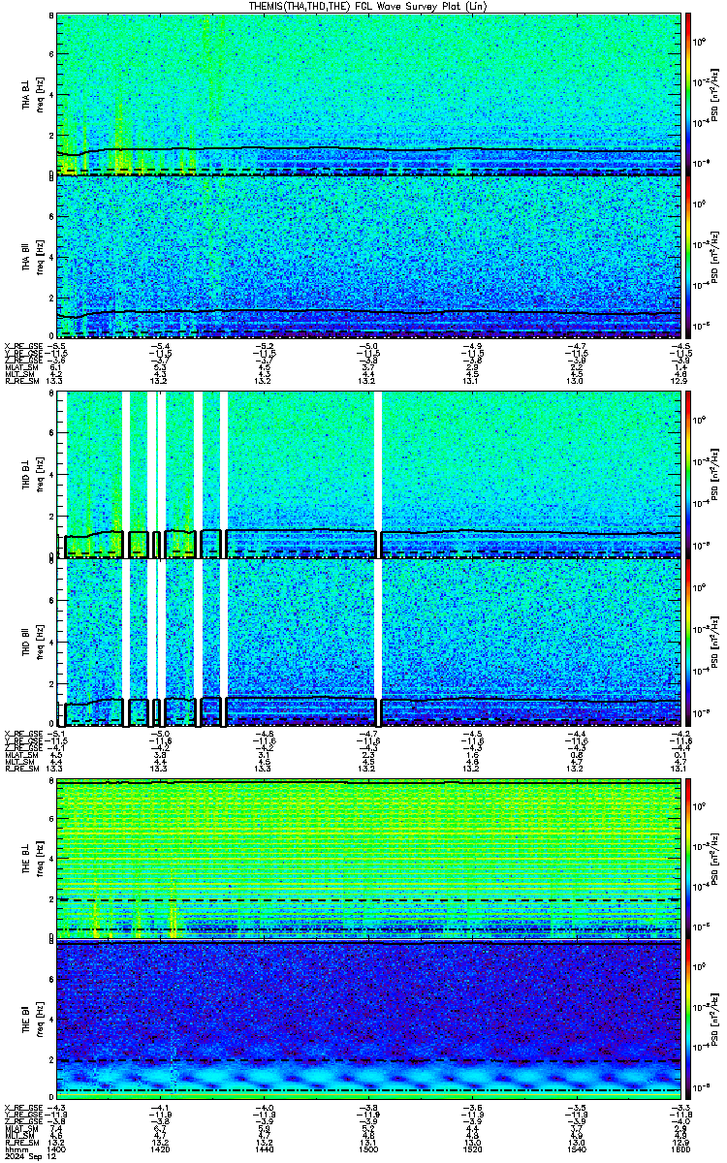The width and height of the screenshot is (727, 1163).
Task: Click the 'THA B⊥ freq [Hz]' axis label
Action: pos(34,93)
